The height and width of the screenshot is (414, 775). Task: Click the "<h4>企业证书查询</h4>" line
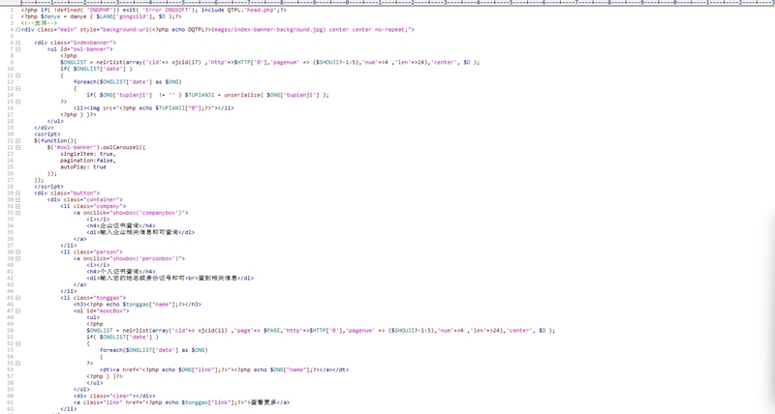121,226
